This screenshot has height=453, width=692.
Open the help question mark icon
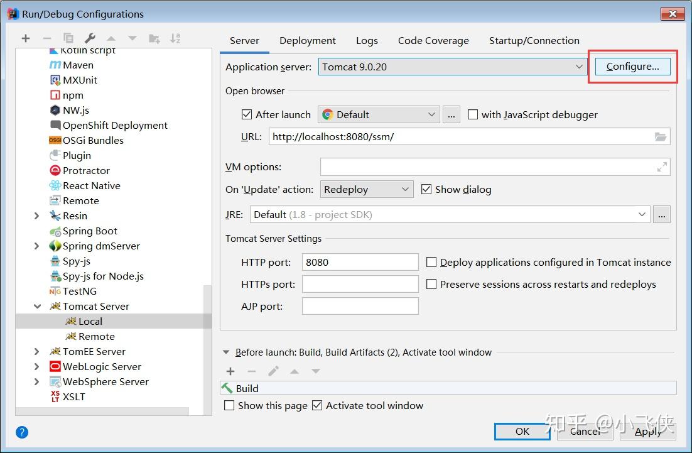pos(22,432)
